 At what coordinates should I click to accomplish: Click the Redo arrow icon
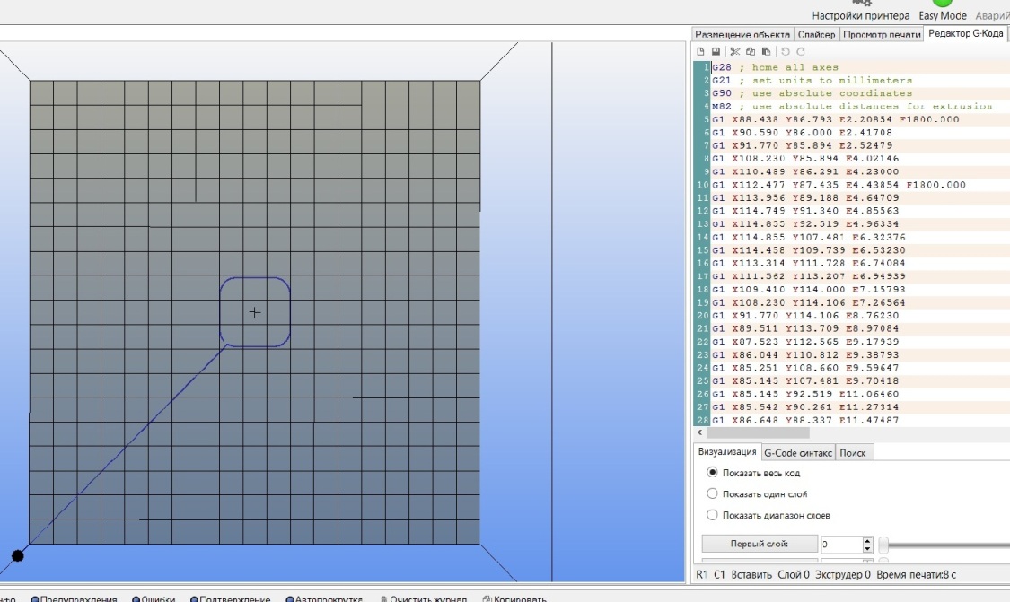pos(801,52)
